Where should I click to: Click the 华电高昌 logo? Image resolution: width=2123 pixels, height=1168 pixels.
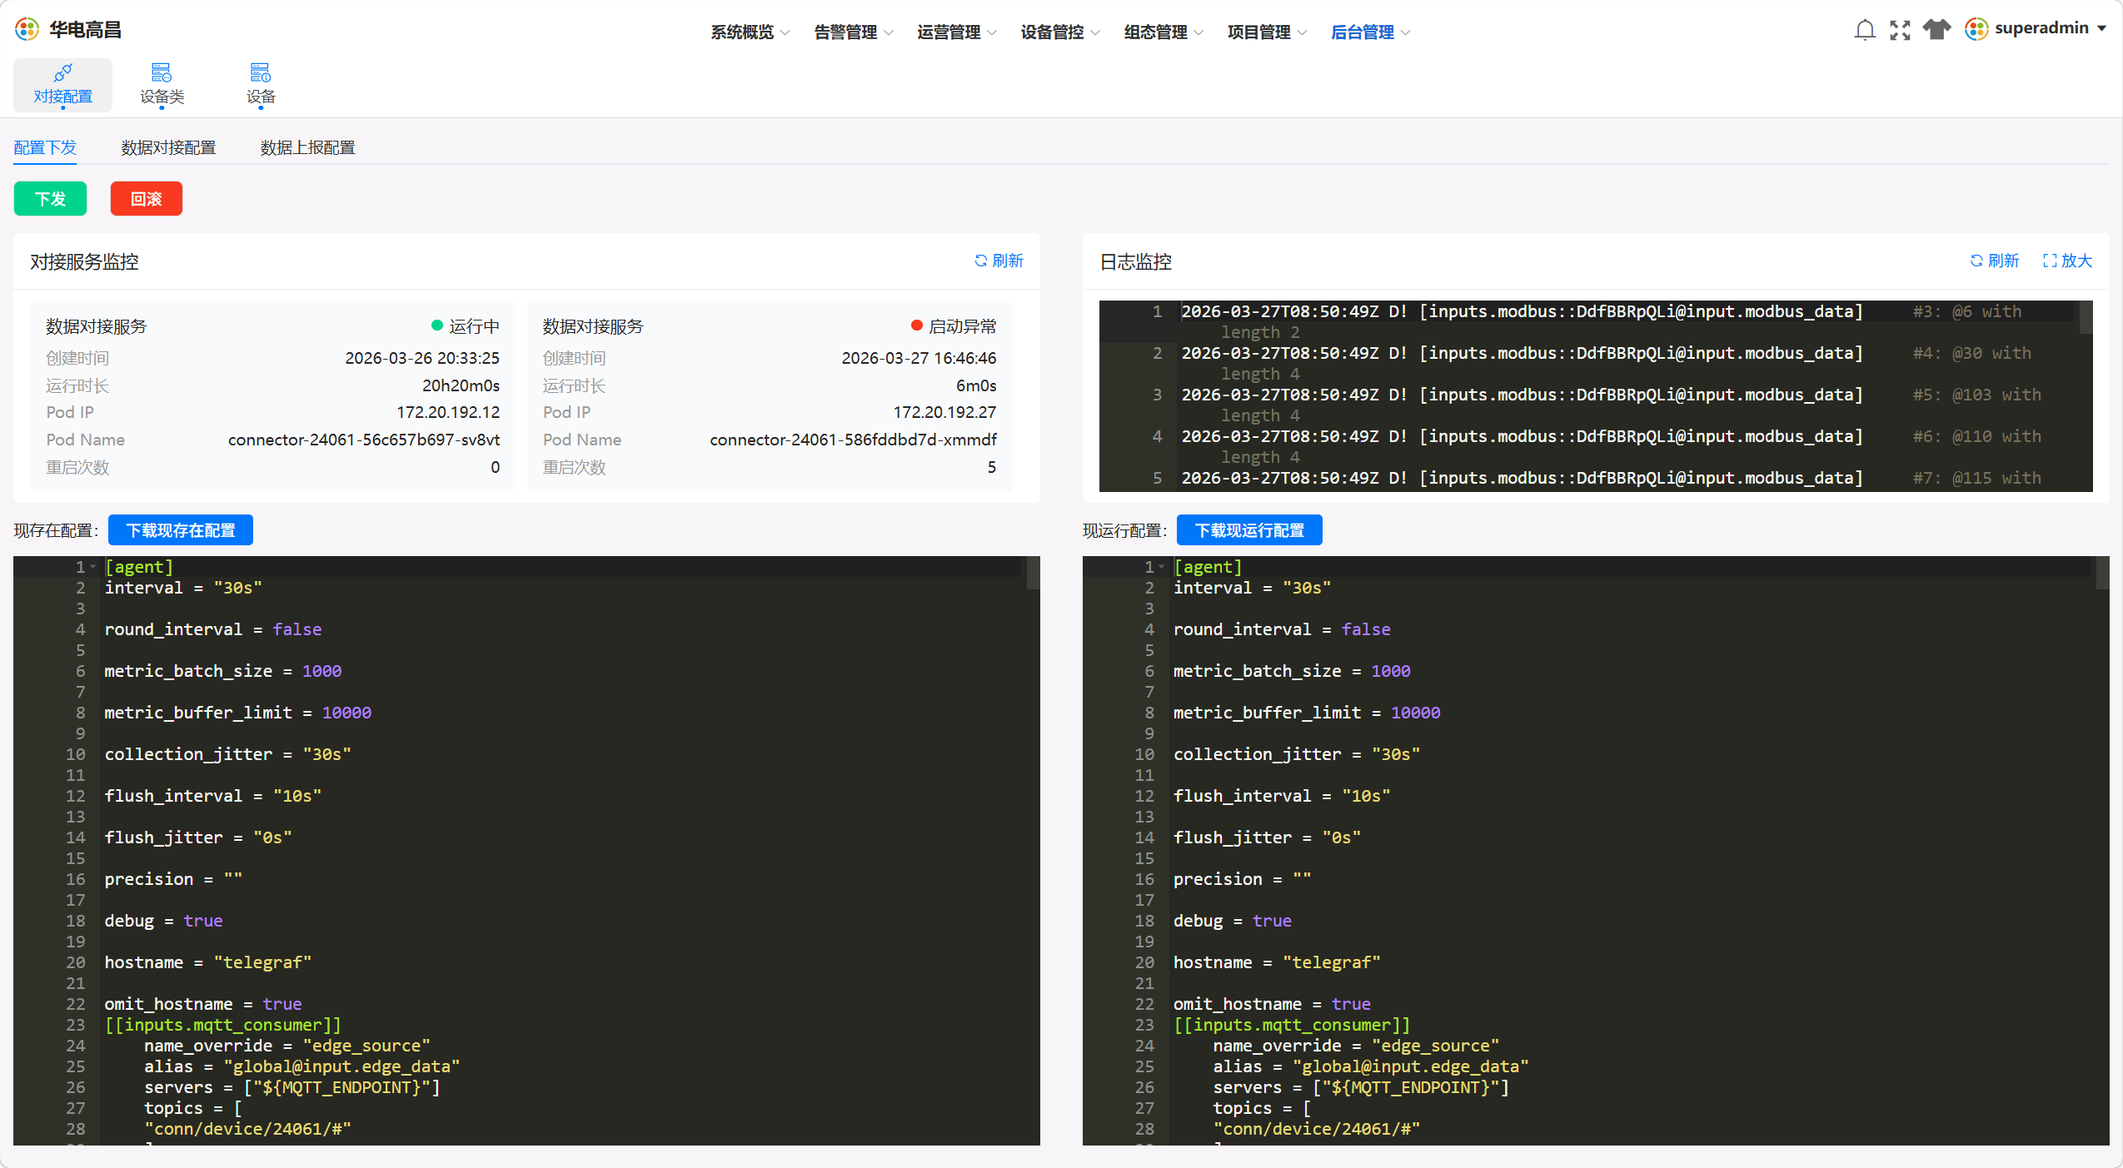68,30
